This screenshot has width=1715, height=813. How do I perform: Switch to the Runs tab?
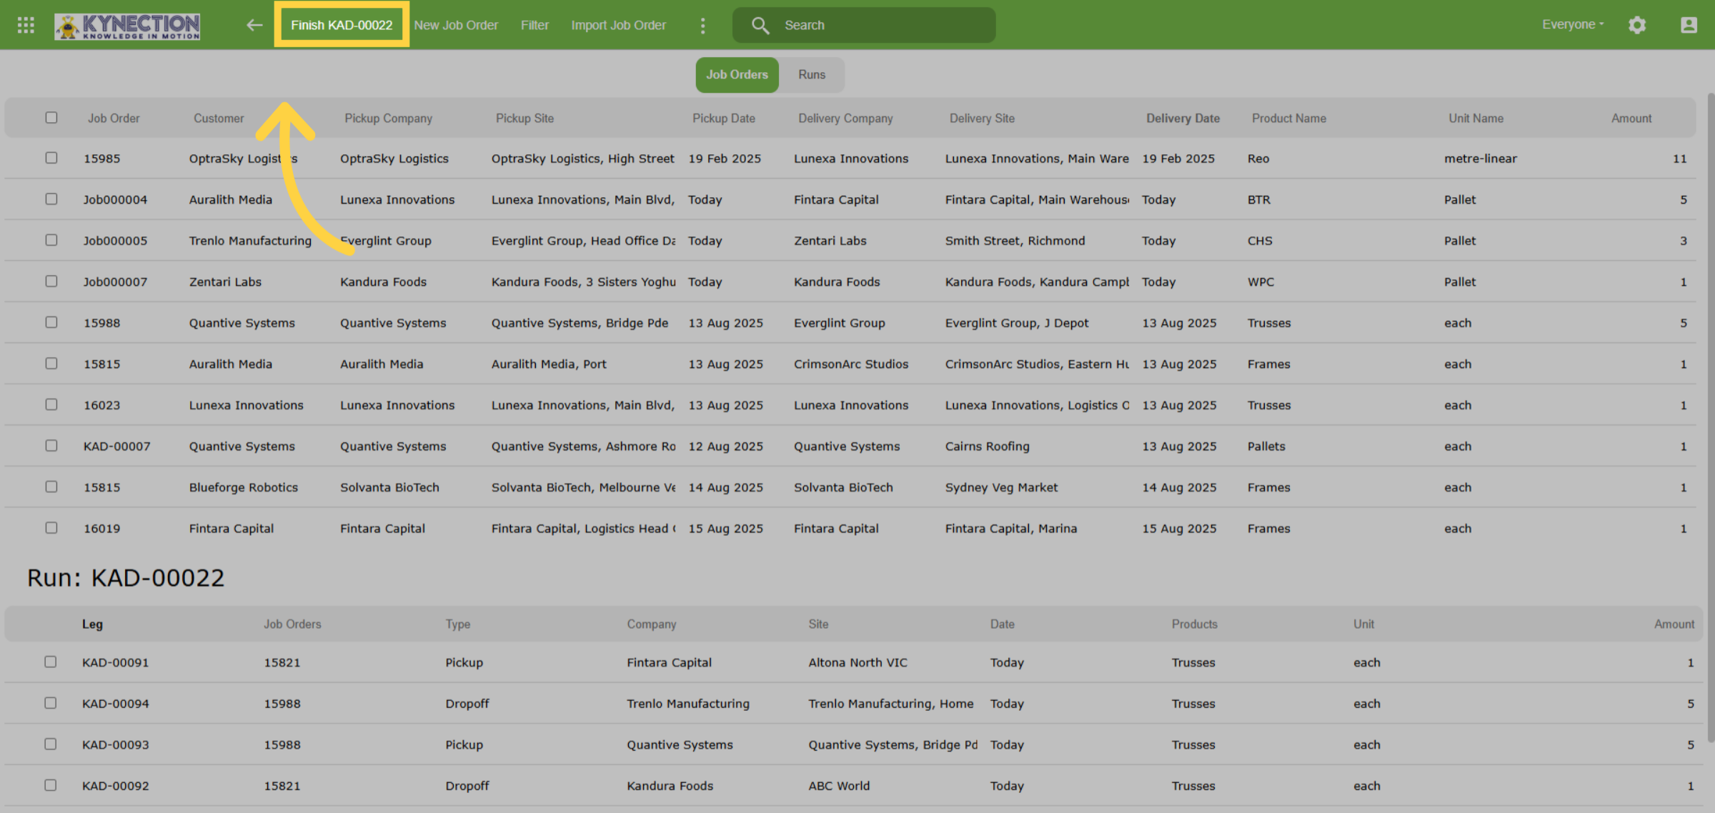(812, 74)
